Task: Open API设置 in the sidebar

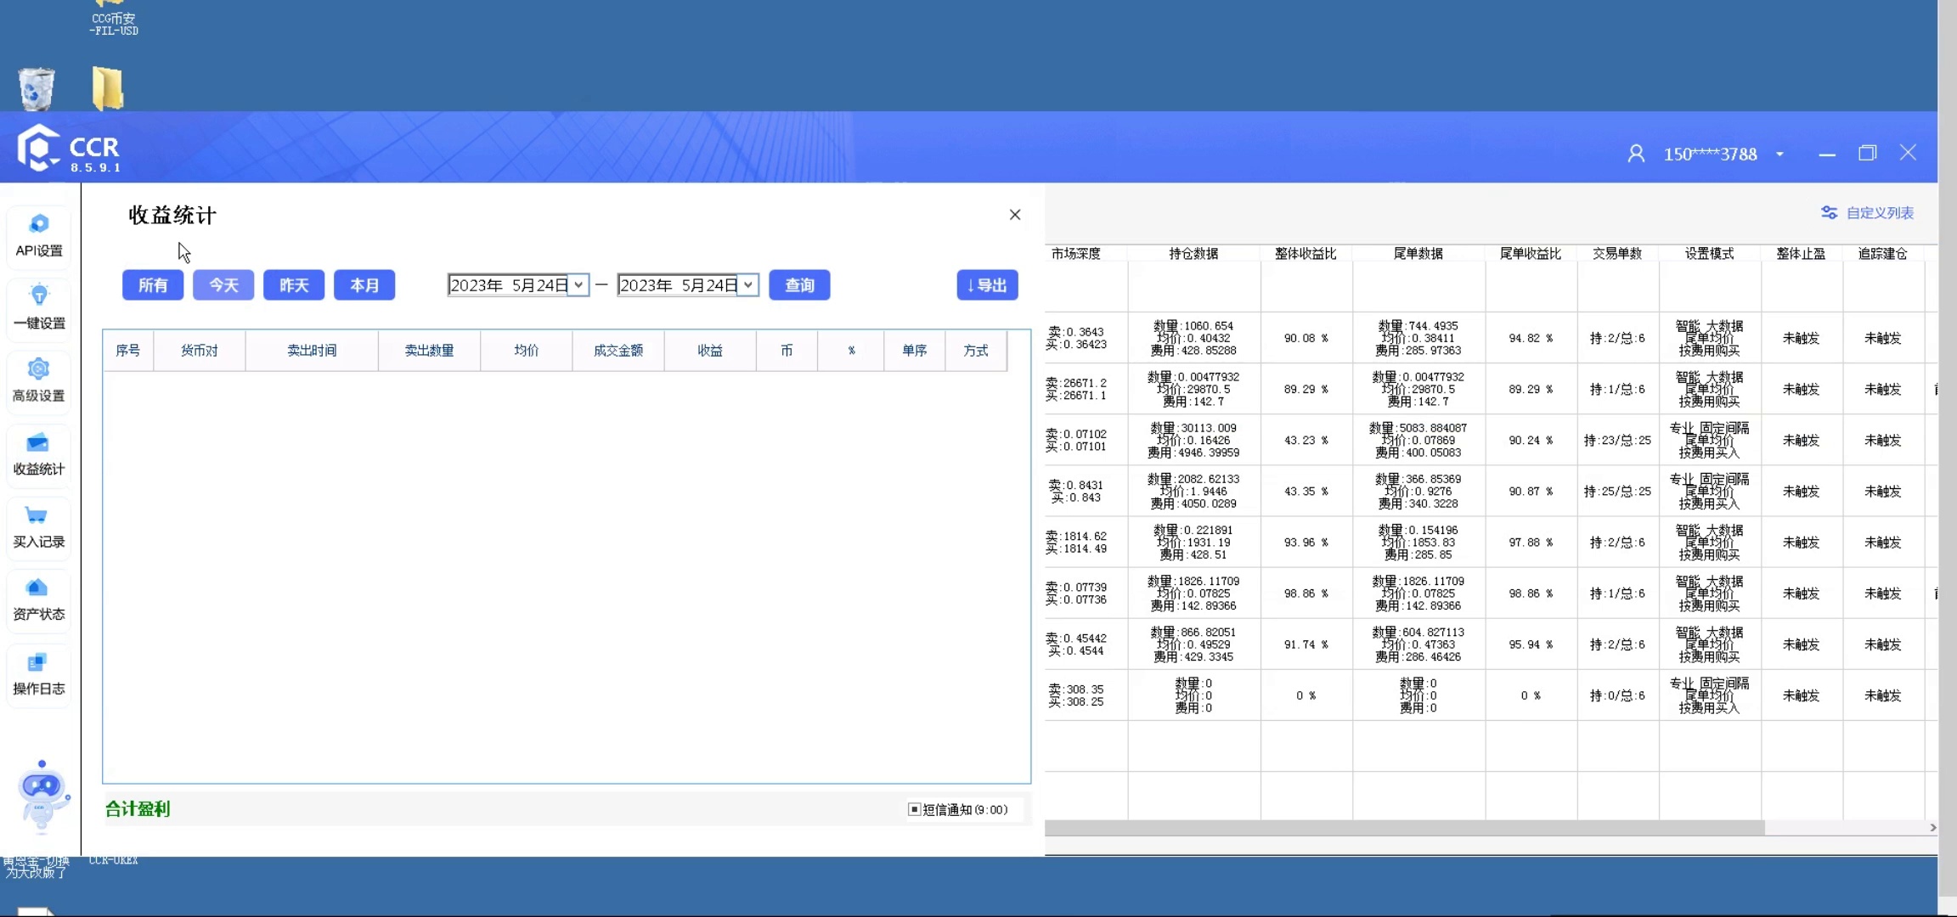Action: coord(38,234)
